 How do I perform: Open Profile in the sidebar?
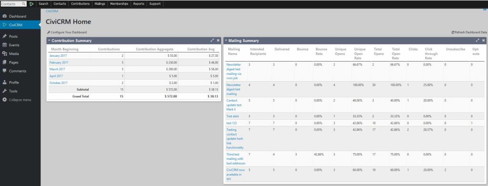14,83
